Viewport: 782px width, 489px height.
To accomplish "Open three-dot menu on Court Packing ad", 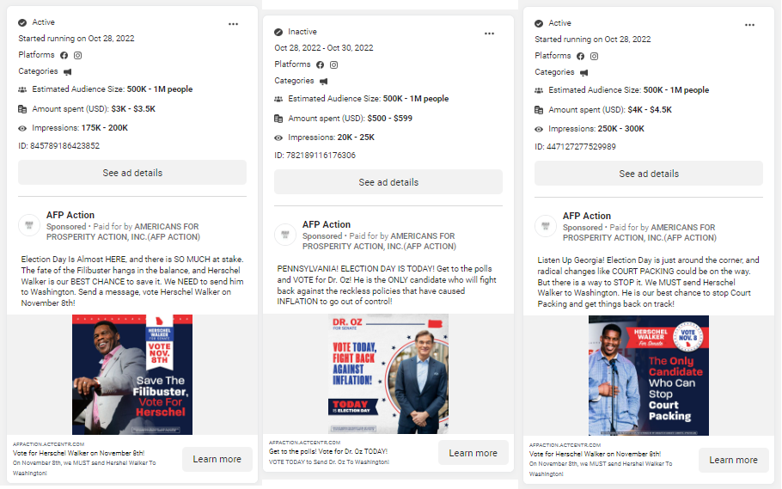I will point(749,25).
